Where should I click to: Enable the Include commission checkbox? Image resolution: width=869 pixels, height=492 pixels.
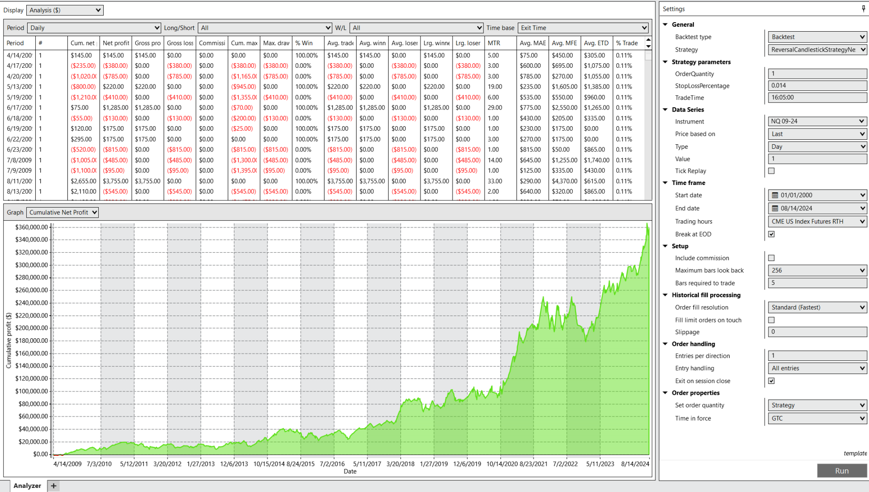click(x=771, y=258)
